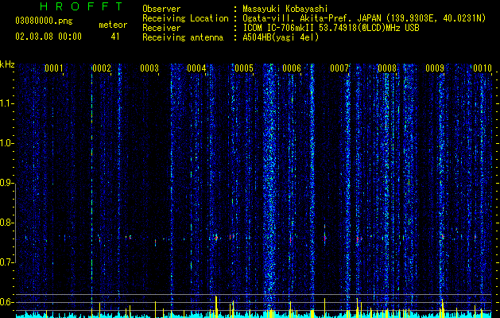Viewport: 500px width, 318px height.
Task: Click the HROFFT title text
Action: tap(81, 6)
